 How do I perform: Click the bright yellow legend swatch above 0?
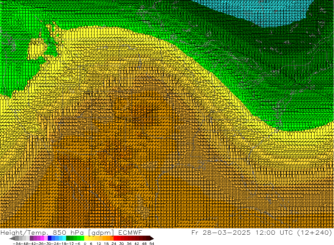(86, 238)
